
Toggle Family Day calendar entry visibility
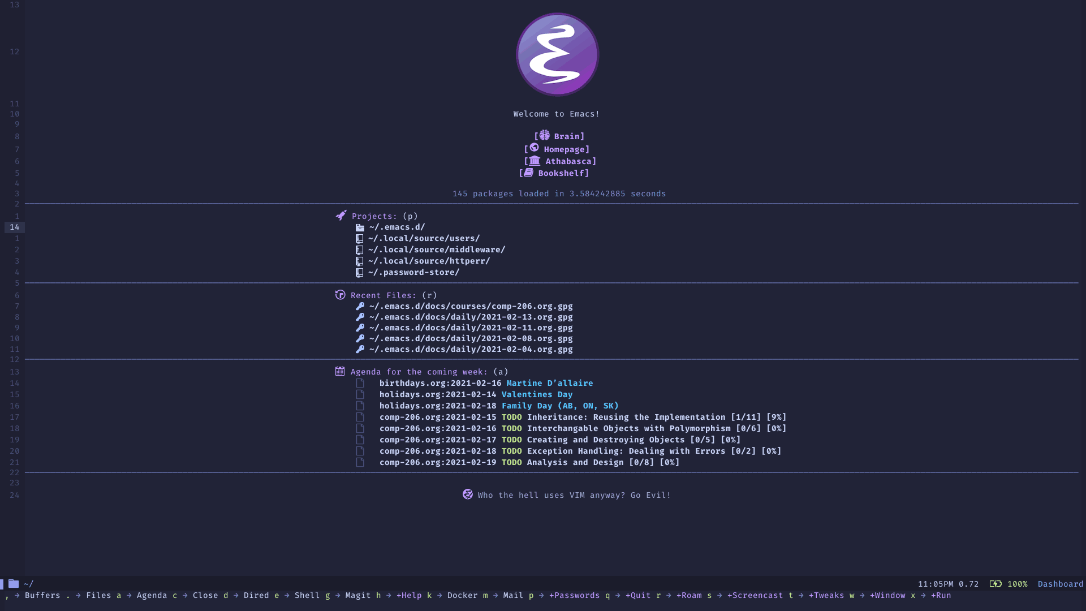[361, 406]
